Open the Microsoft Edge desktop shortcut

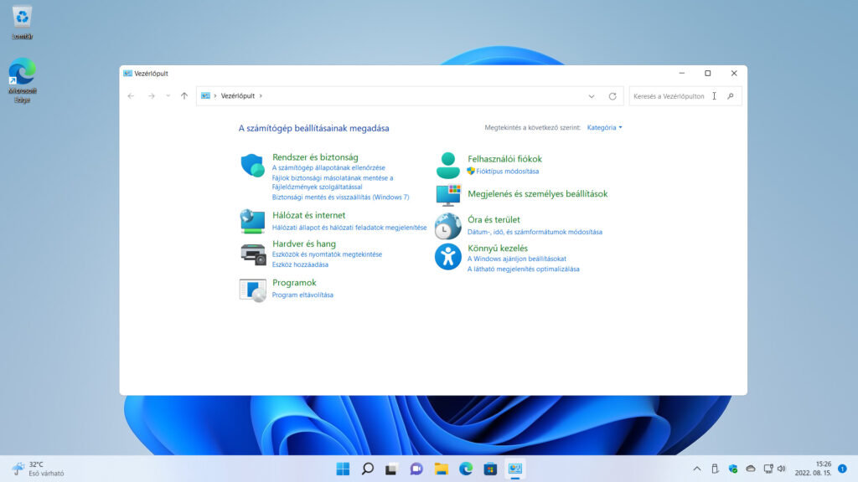[22, 80]
